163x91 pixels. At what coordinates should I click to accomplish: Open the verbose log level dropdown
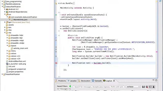tap(133, 87)
